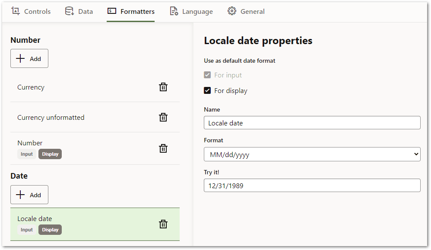Check the For input checkbox
The image size is (431, 250).
click(208, 75)
